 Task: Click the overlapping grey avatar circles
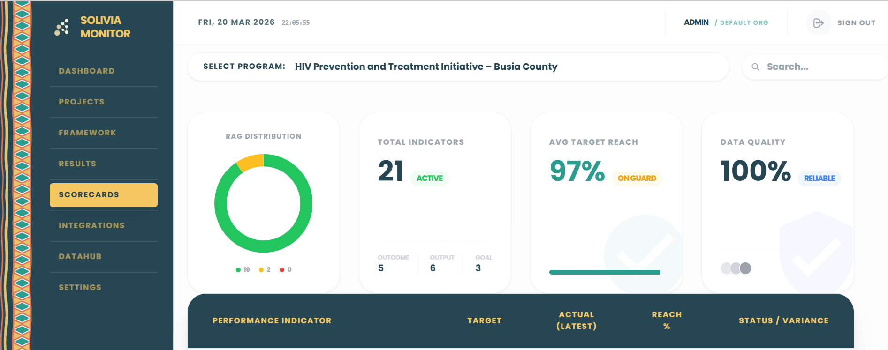click(x=736, y=268)
